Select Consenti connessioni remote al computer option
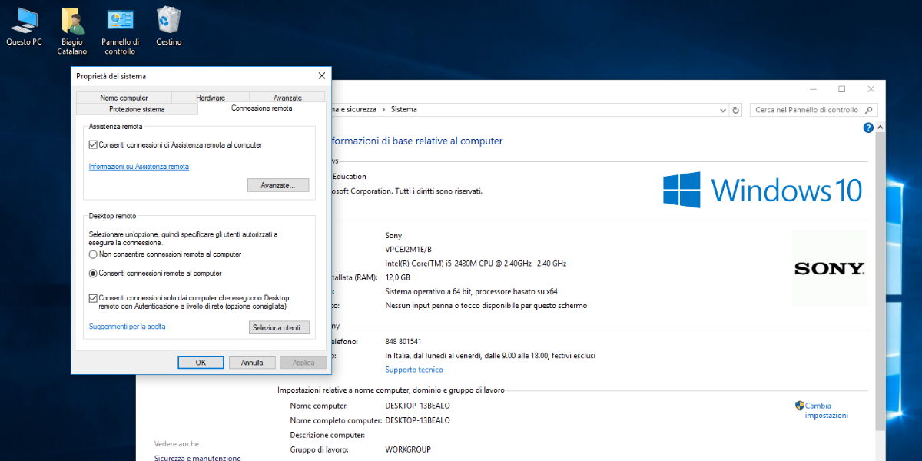Image resolution: width=922 pixels, height=461 pixels. coord(93,273)
